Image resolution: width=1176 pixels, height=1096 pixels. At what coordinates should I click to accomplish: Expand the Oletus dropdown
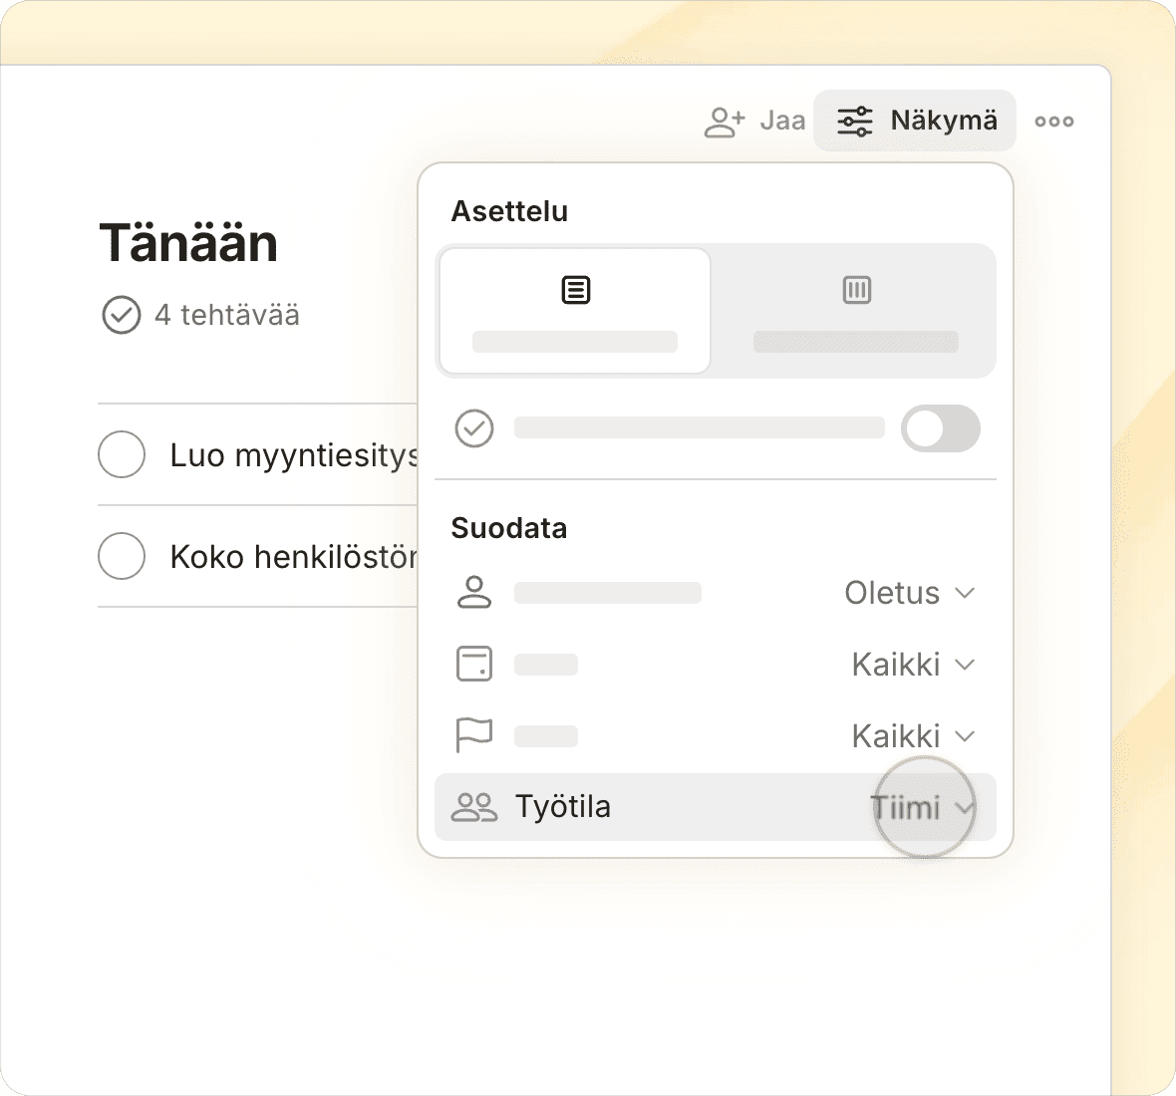tap(909, 593)
